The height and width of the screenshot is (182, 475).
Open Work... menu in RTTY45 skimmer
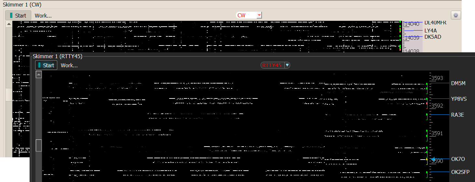(x=69, y=65)
